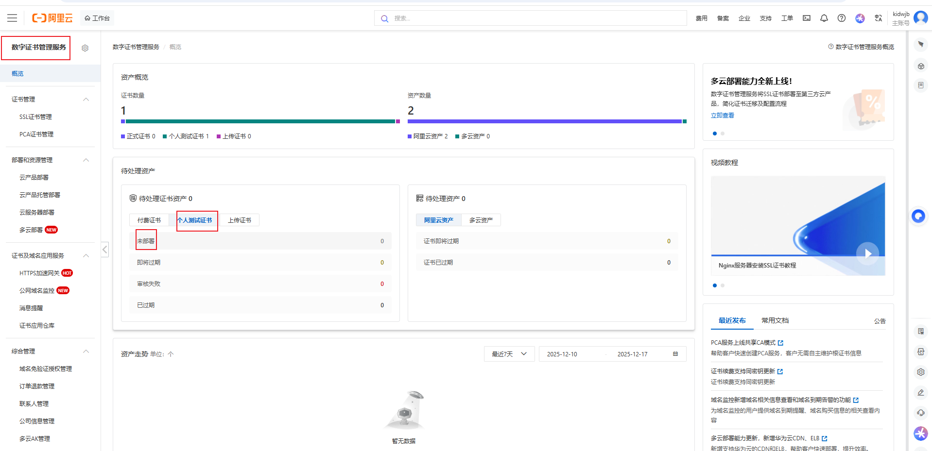
Task: Open PCA证书管理
Action: [36, 134]
